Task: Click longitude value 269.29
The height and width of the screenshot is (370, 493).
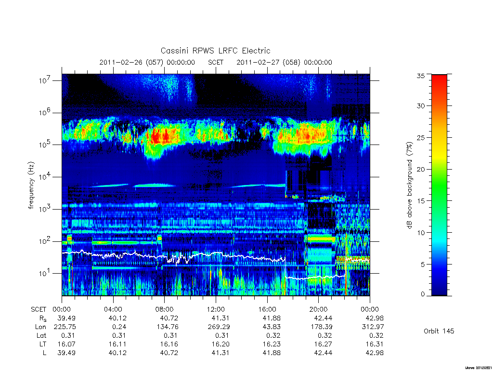Action: [219, 327]
